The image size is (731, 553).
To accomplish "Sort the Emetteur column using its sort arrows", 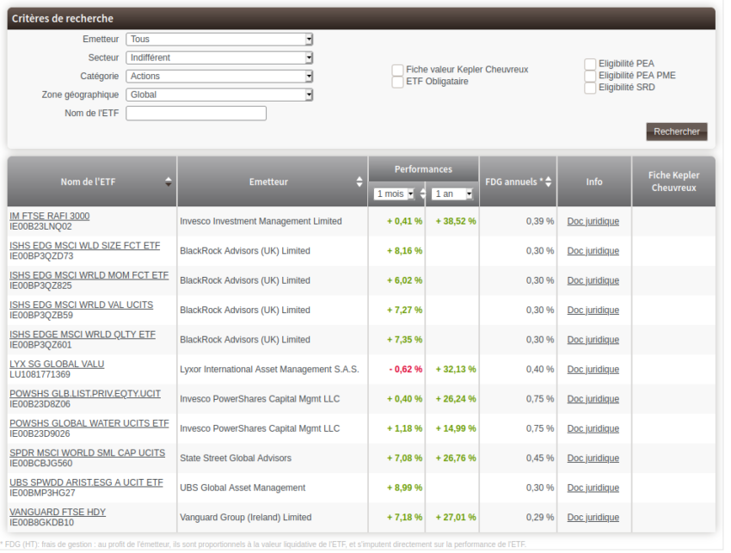I will tap(359, 181).
